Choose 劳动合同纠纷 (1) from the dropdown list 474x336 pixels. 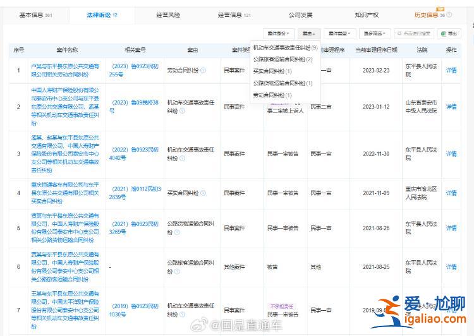272,95
